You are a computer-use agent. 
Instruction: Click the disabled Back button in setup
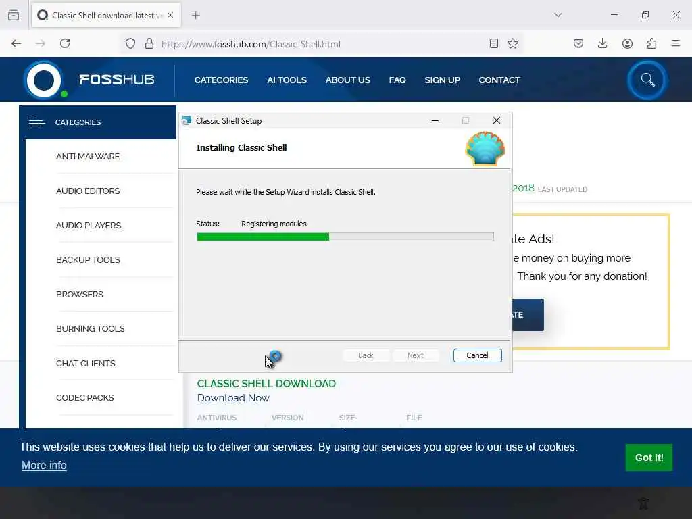pyautogui.click(x=366, y=355)
